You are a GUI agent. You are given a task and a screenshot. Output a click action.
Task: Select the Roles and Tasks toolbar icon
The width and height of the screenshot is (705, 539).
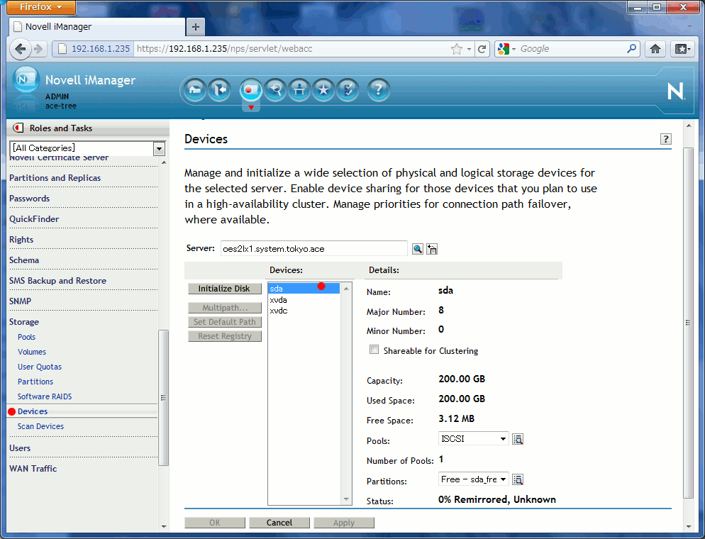tap(250, 90)
